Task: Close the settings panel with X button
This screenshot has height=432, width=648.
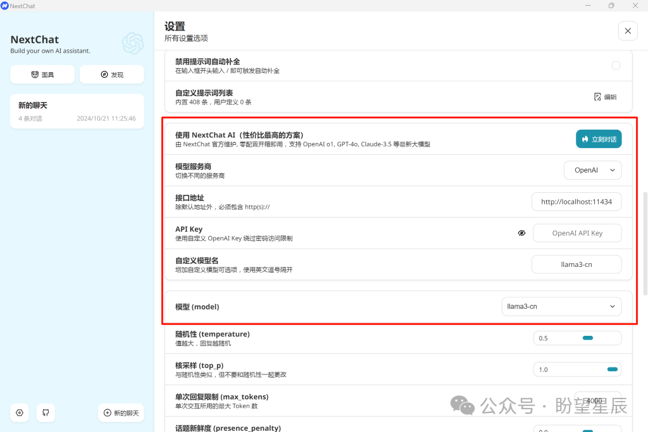Action: pyautogui.click(x=628, y=31)
